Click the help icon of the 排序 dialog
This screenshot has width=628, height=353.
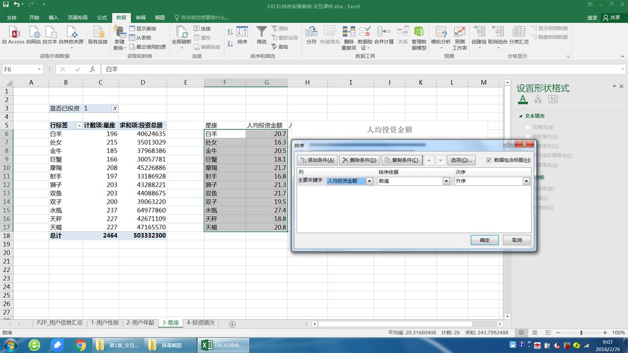coord(509,144)
